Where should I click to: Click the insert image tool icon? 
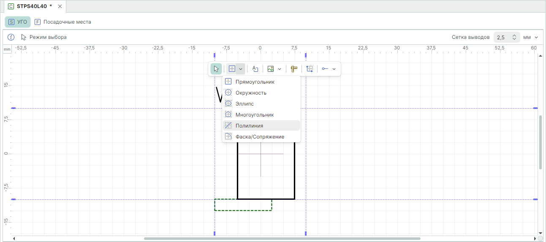pyautogui.click(x=271, y=69)
